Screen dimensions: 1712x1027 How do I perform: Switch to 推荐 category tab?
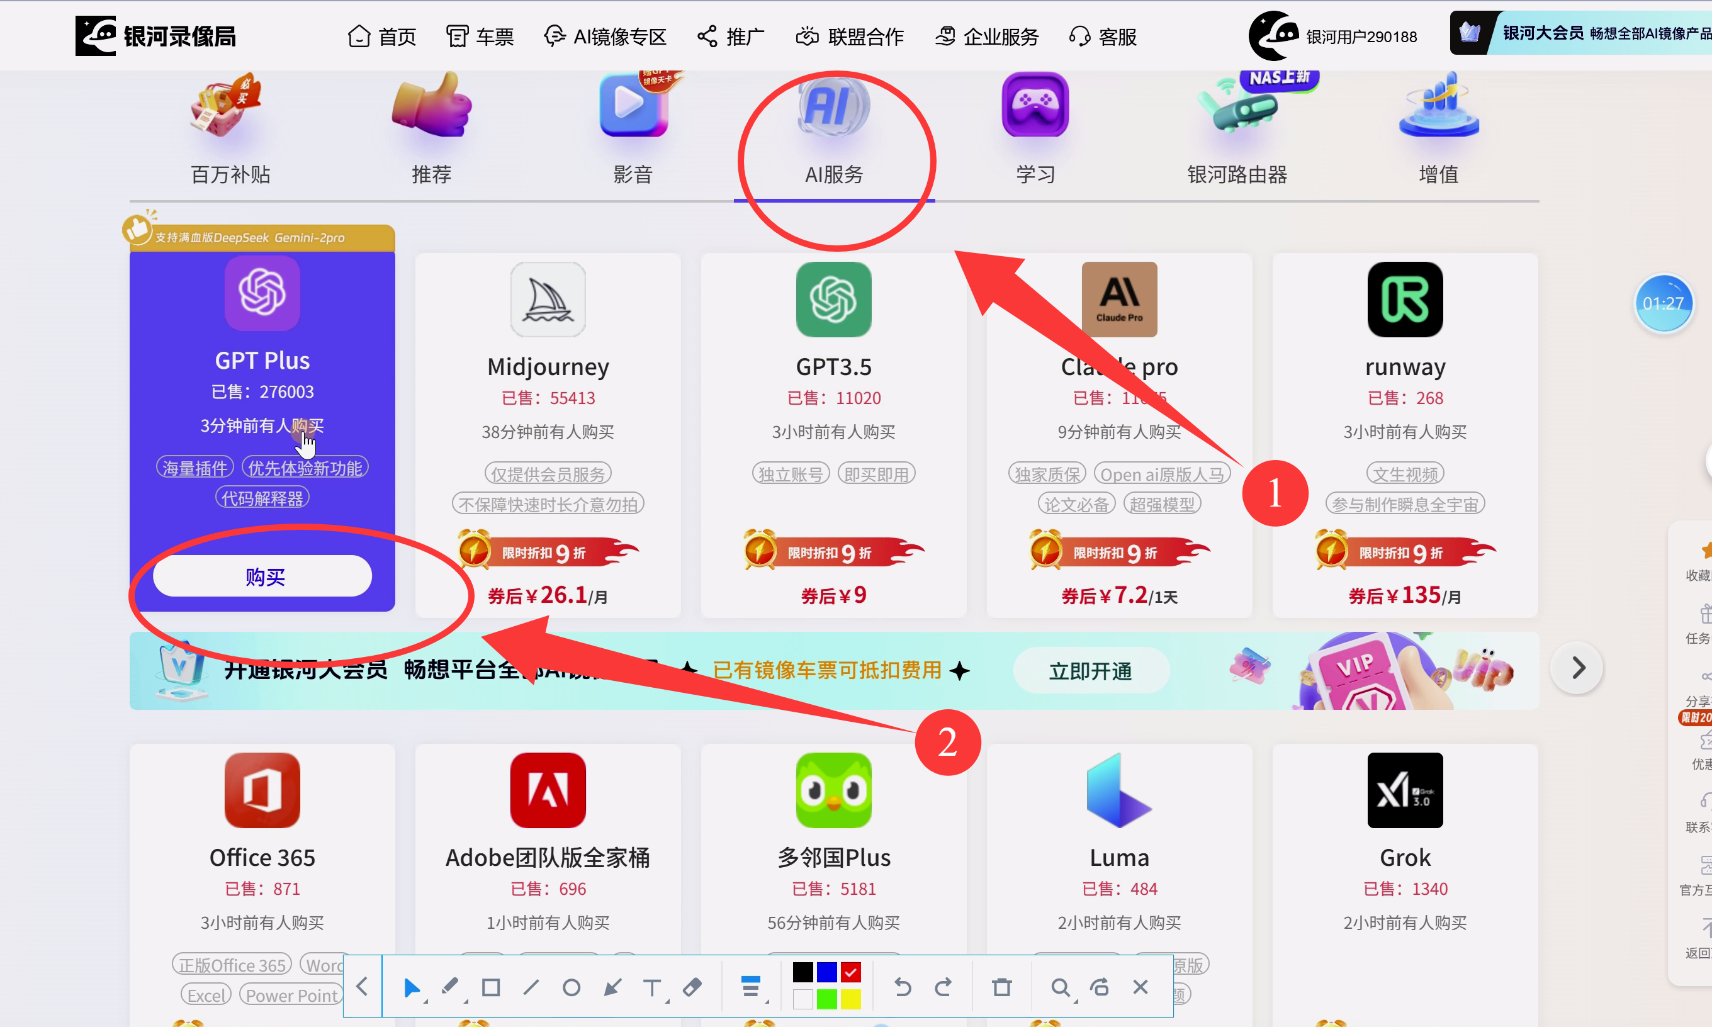(431, 129)
